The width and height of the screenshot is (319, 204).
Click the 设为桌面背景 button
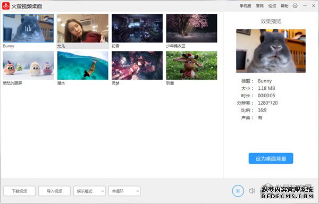(271, 158)
